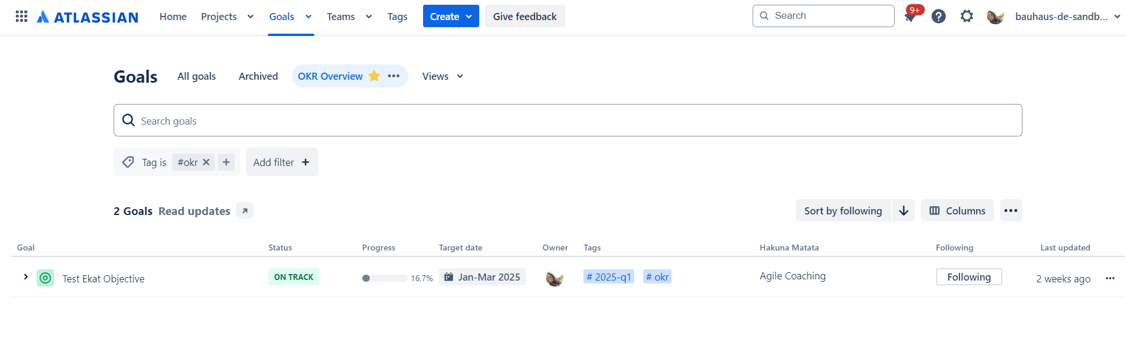
Task: Open the help question mark icon
Action: click(938, 16)
